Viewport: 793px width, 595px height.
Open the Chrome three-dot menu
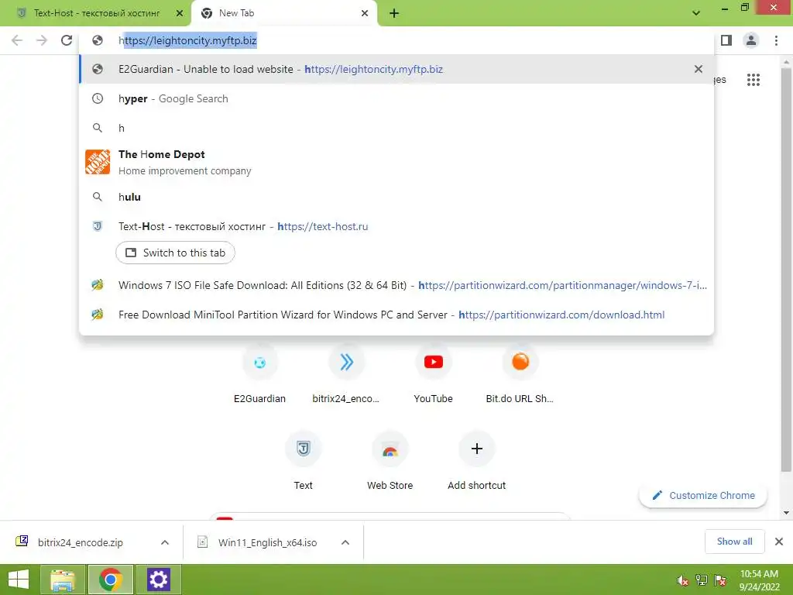point(776,40)
